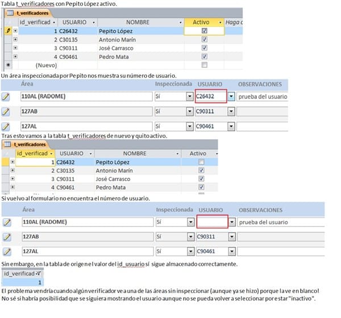This screenshot has height=318, width=341.
Task: Click the value 1 under the bottom id_verificad header
Action: 23,282
